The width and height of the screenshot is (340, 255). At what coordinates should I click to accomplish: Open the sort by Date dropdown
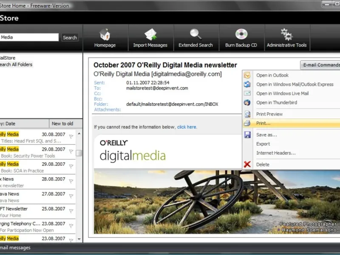click(24, 124)
